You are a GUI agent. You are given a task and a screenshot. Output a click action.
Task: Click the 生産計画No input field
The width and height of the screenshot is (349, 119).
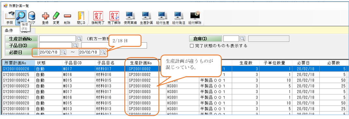[x=58, y=38]
